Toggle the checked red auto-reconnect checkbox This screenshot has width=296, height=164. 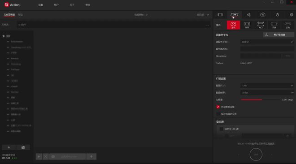tap(218, 107)
